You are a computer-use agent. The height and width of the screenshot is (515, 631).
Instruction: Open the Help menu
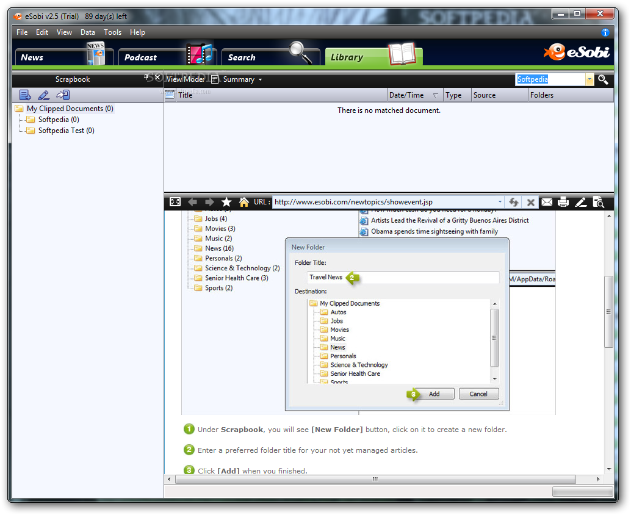click(x=137, y=32)
